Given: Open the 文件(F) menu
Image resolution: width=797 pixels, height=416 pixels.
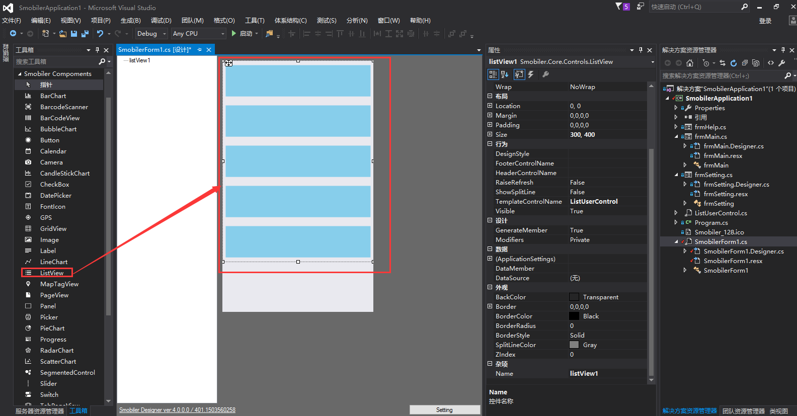Looking at the screenshot, I should (11, 21).
